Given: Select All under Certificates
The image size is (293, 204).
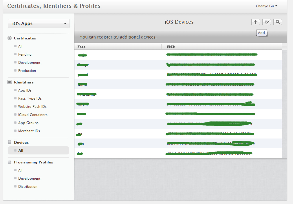Looking at the screenshot, I should tap(20, 46).
